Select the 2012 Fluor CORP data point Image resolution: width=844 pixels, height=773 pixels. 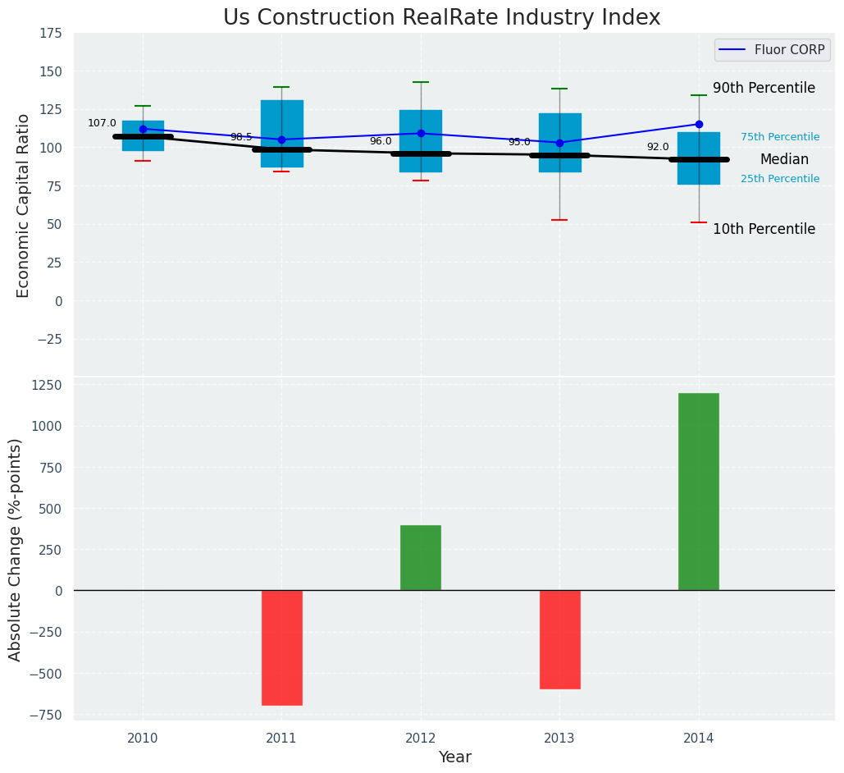click(x=421, y=133)
